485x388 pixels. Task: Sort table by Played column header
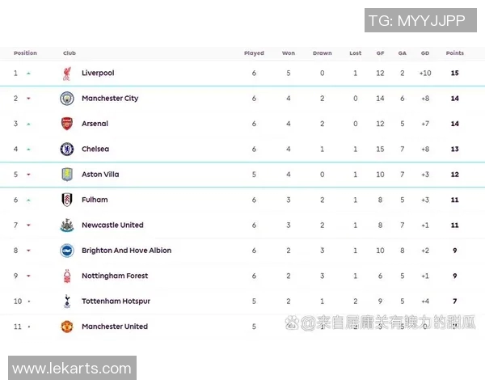coord(254,53)
